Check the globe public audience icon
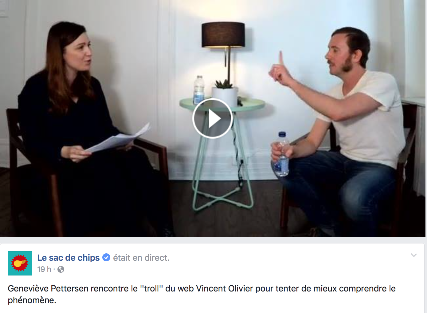427x313 pixels. click(61, 269)
